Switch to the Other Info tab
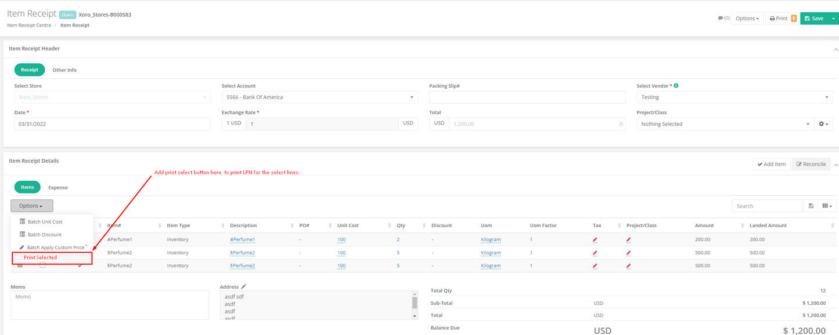This screenshot has width=839, height=335. pos(64,70)
